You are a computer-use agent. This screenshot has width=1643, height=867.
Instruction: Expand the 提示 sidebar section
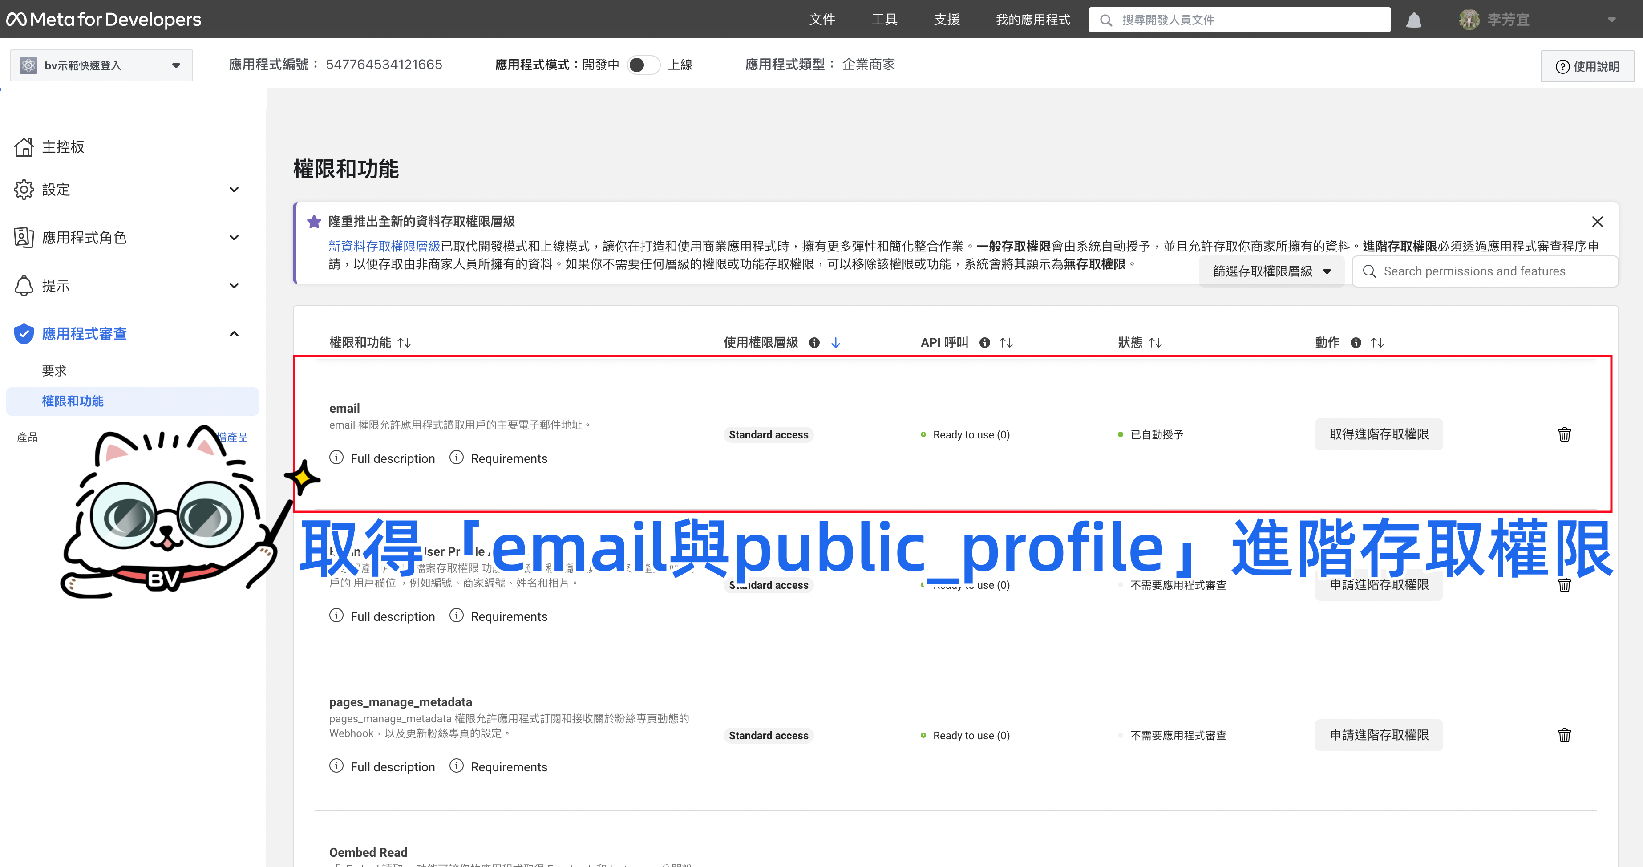click(234, 285)
